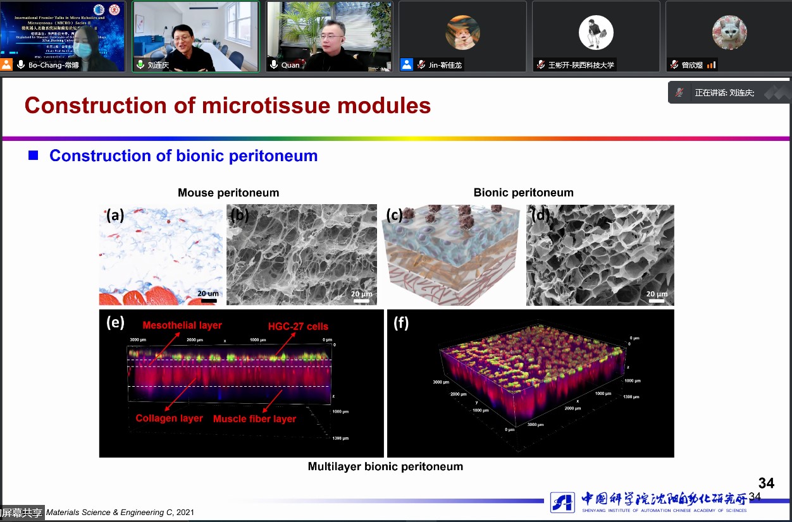Click the muted microphone icon next to 曾欣煜
Image resolution: width=792 pixels, height=522 pixels.
point(674,64)
